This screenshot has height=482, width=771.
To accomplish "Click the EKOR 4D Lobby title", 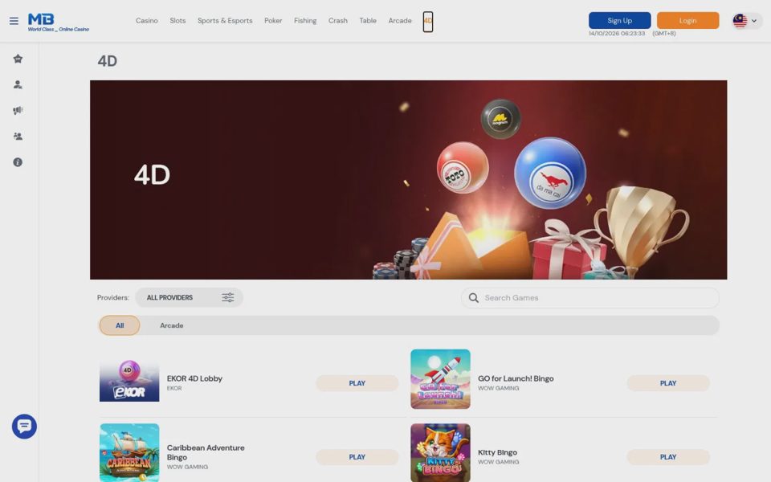I will [194, 378].
